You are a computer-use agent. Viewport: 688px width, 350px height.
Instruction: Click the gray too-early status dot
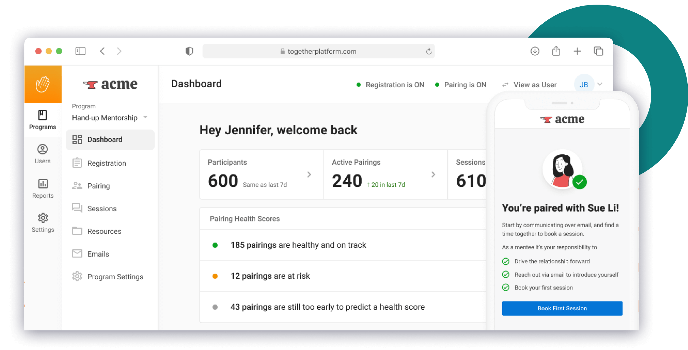[x=215, y=307]
